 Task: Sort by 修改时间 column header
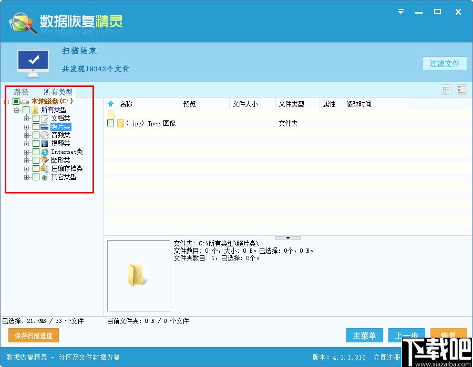pos(358,104)
